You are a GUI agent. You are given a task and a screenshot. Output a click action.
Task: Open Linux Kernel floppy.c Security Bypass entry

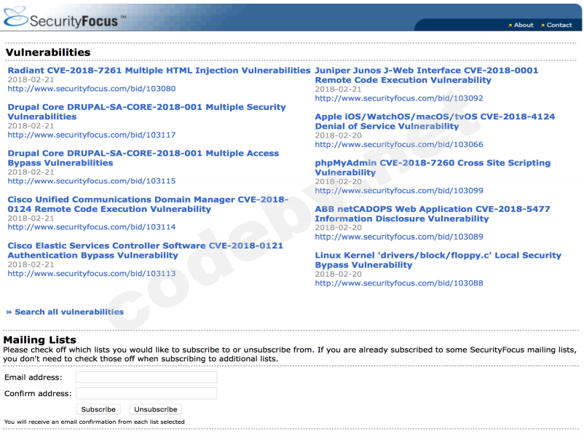click(438, 260)
